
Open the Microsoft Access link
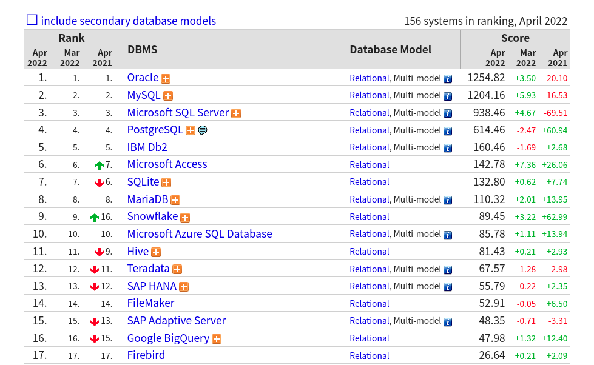coord(167,164)
